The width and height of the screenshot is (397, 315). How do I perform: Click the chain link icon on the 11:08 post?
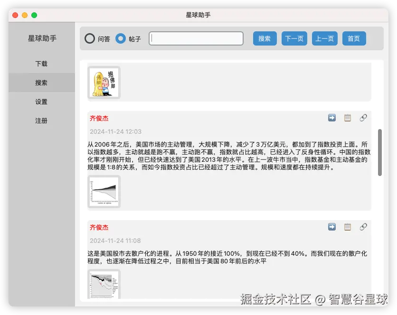pos(363,227)
